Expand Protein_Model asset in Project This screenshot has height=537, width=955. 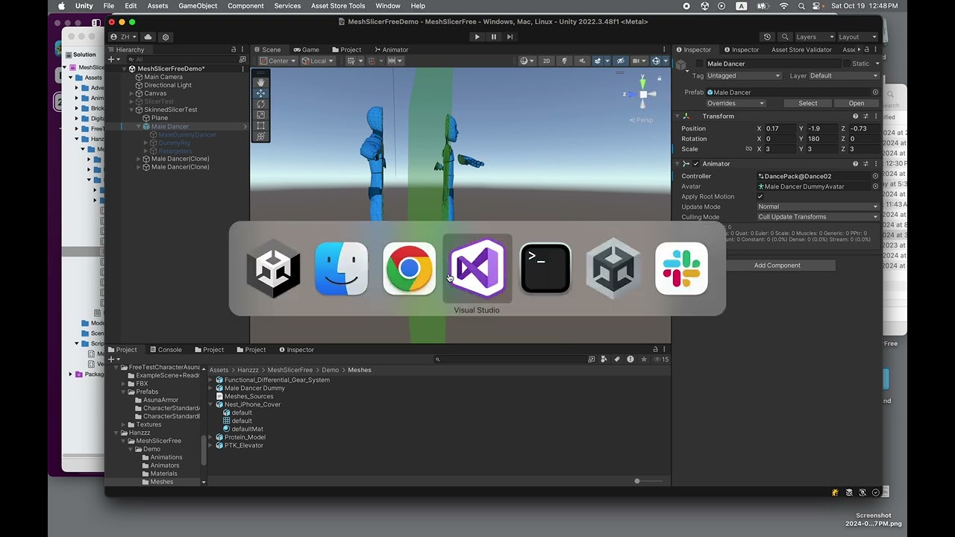click(x=211, y=438)
